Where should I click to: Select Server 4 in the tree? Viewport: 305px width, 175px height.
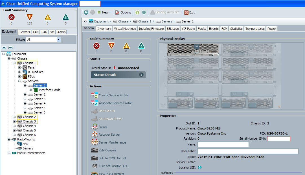(39, 103)
